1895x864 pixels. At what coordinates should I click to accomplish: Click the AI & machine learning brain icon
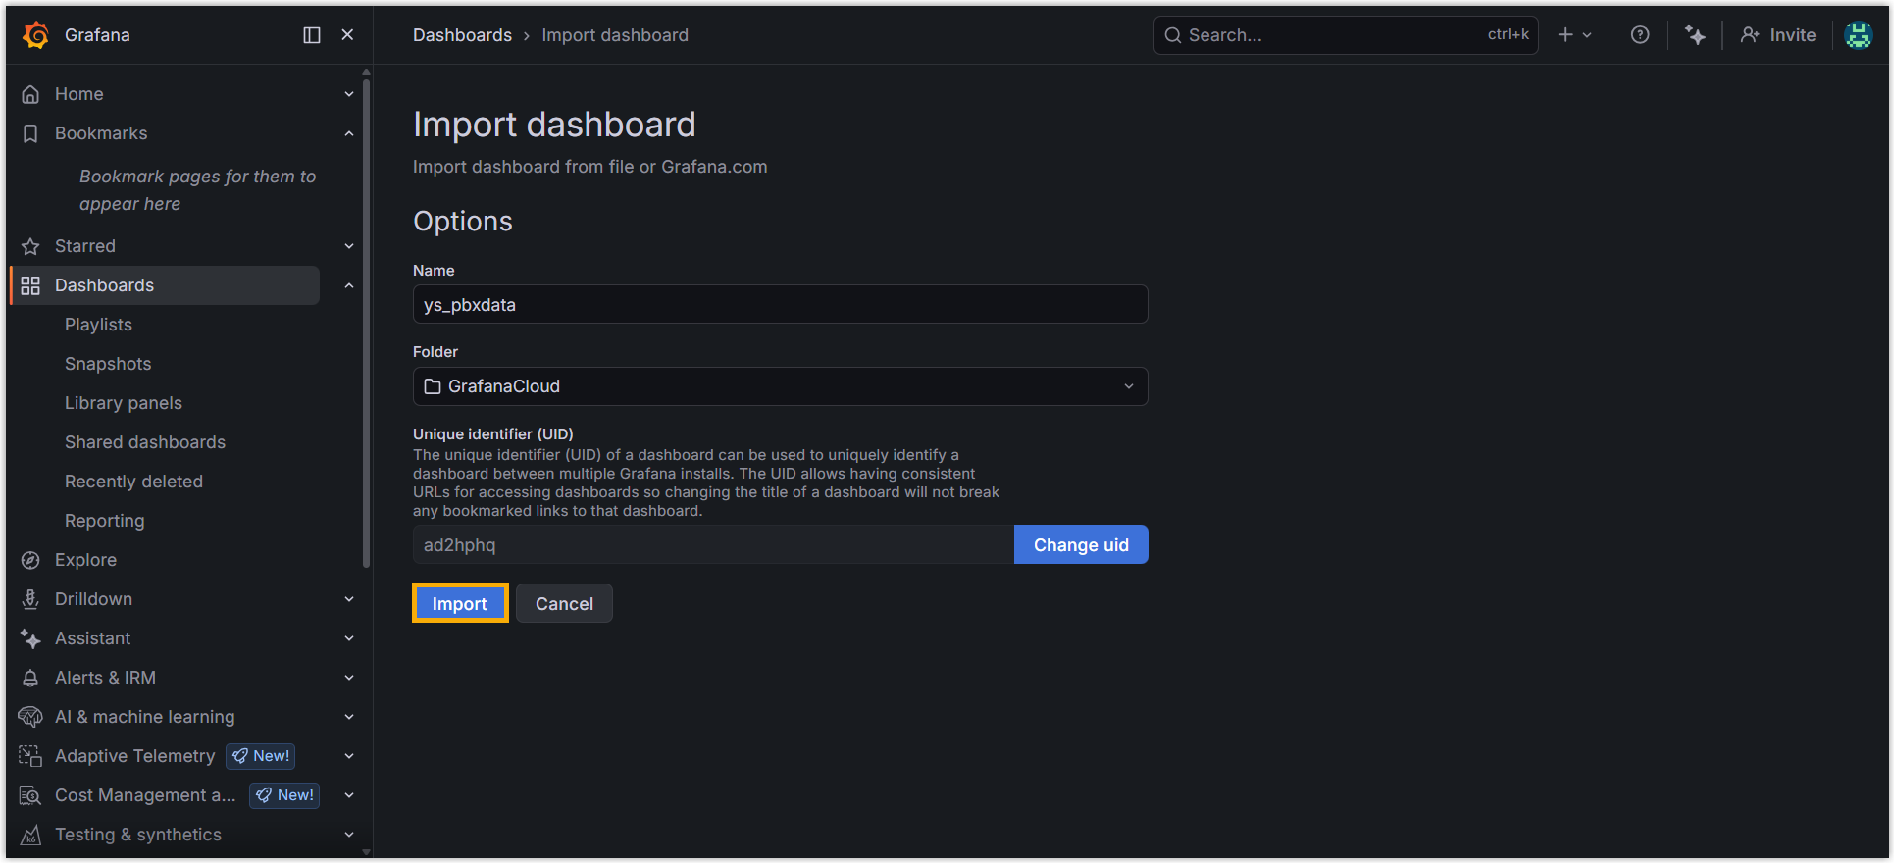pyautogui.click(x=30, y=717)
